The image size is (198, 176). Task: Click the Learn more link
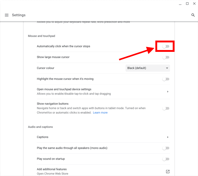pos(100,113)
